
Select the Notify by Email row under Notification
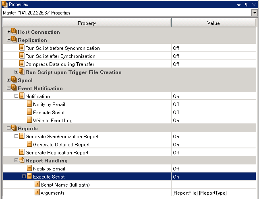[x=49, y=104]
